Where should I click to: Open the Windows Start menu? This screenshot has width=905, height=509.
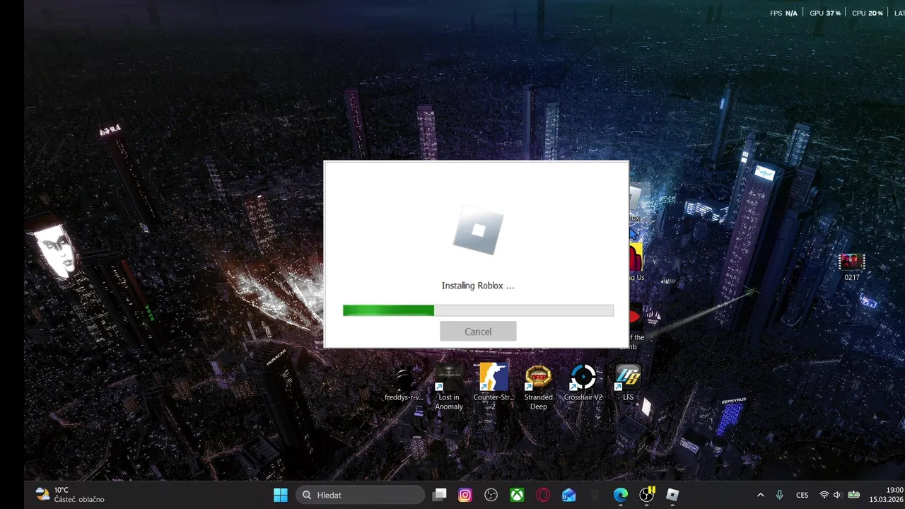coord(281,495)
